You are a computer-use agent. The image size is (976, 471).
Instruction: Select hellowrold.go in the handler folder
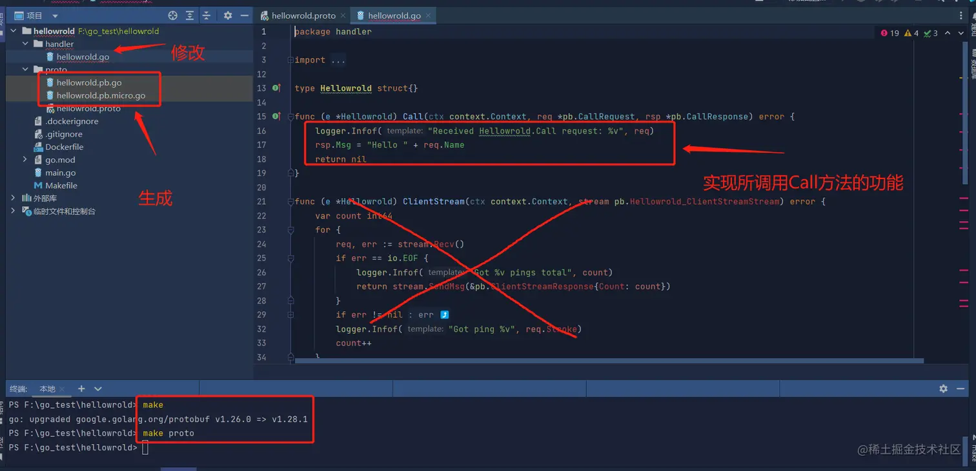pos(83,57)
